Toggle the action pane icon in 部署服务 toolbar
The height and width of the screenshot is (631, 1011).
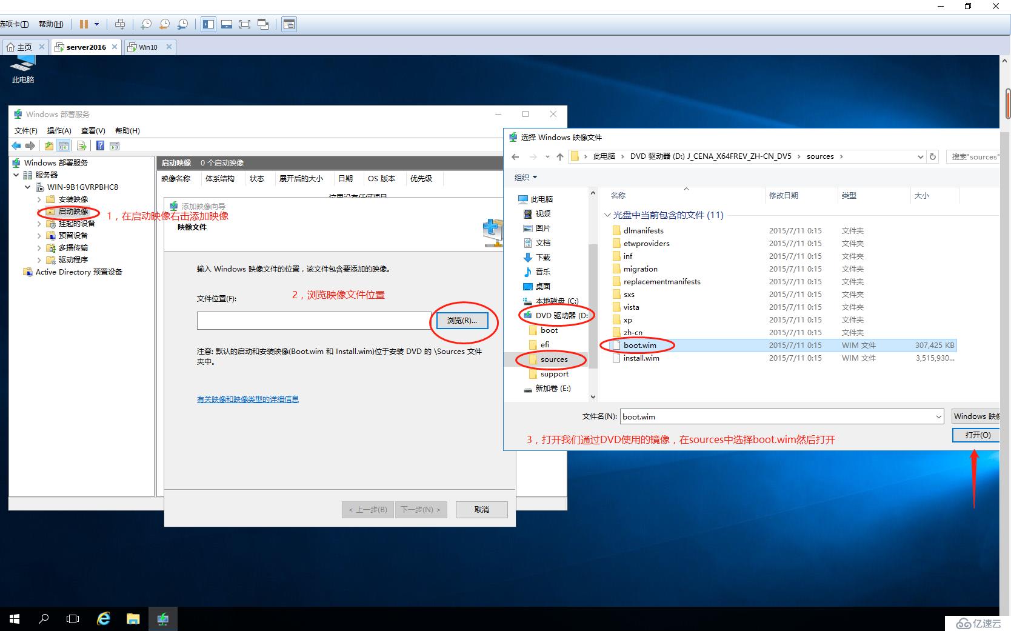(x=115, y=145)
